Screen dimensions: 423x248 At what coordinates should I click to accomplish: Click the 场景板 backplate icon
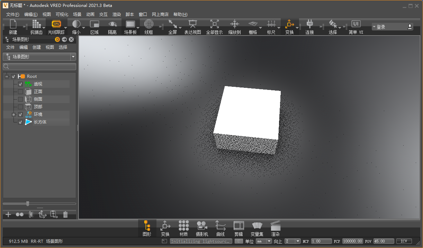point(130,24)
